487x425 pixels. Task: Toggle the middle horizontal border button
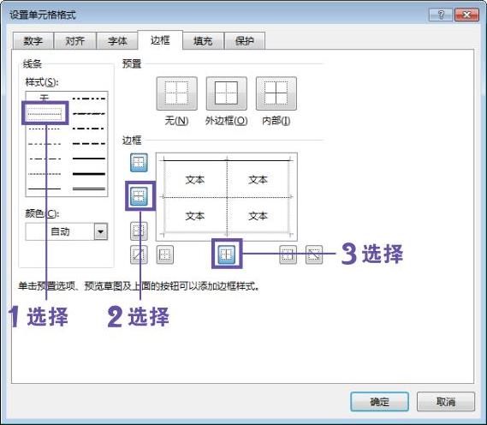point(139,196)
